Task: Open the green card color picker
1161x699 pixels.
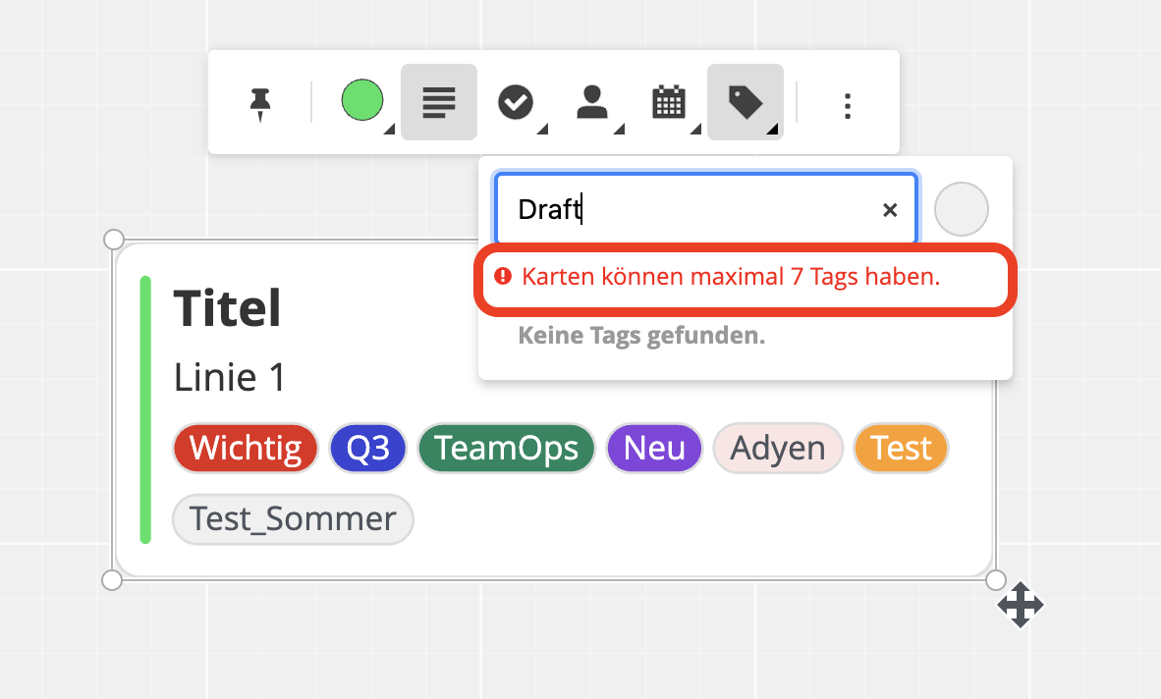Action: pos(362,101)
